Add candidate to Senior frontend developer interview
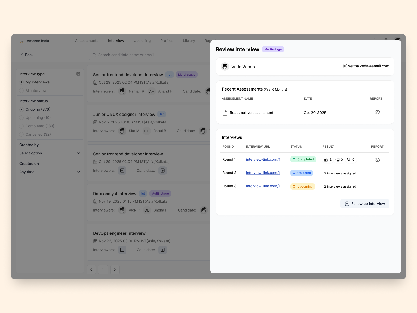417x313 pixels. [x=162, y=171]
